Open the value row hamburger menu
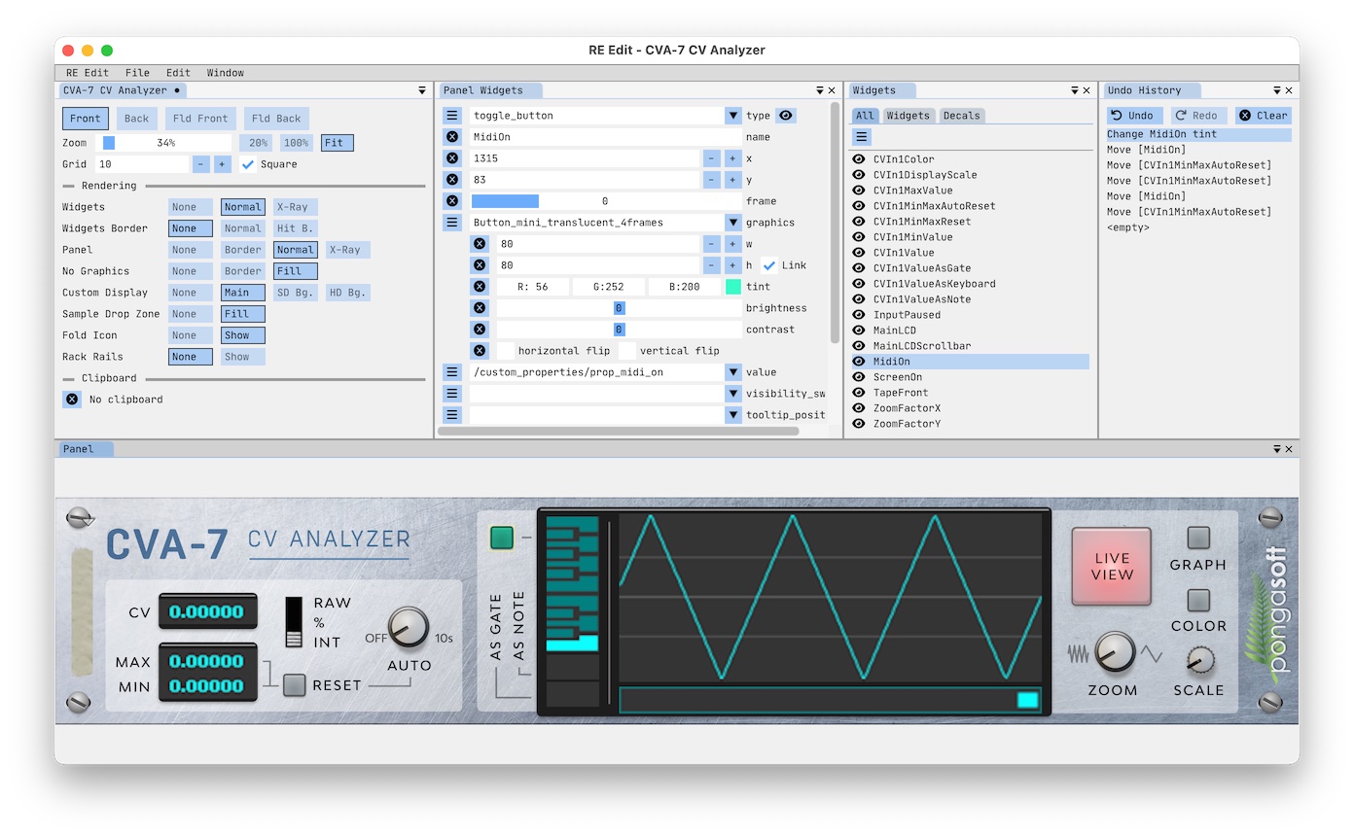The height and width of the screenshot is (836, 1354). click(x=452, y=372)
